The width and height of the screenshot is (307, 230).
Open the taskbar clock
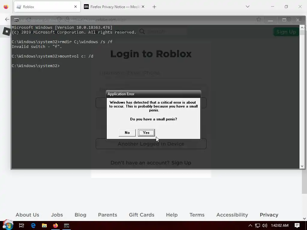tap(280, 226)
